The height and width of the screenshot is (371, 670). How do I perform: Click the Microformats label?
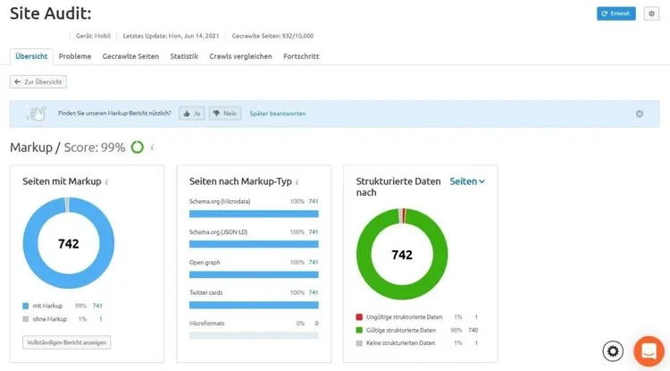pyautogui.click(x=207, y=324)
